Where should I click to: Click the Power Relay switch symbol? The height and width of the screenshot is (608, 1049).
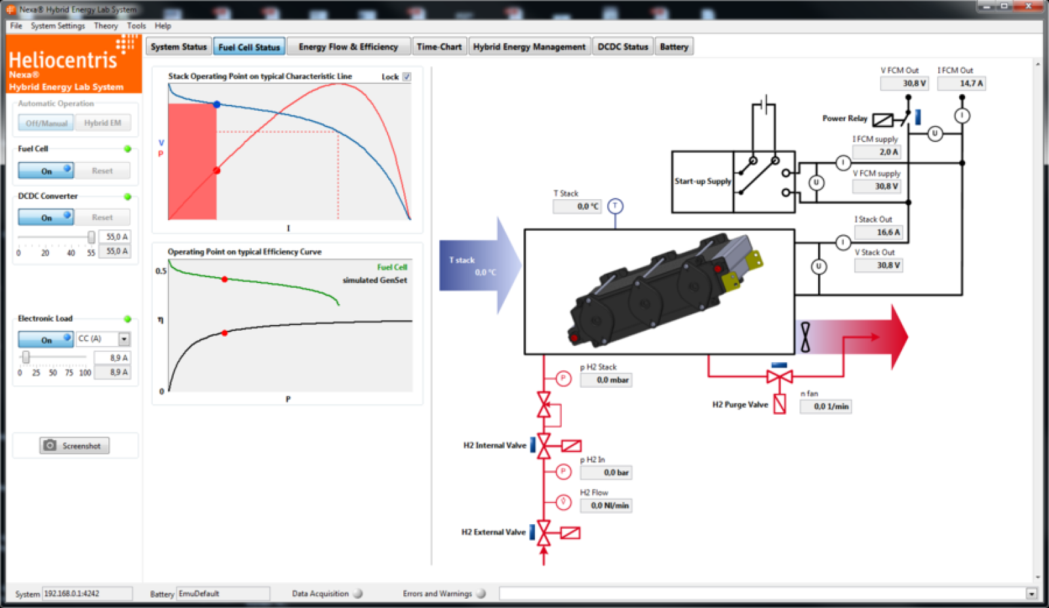click(x=882, y=119)
